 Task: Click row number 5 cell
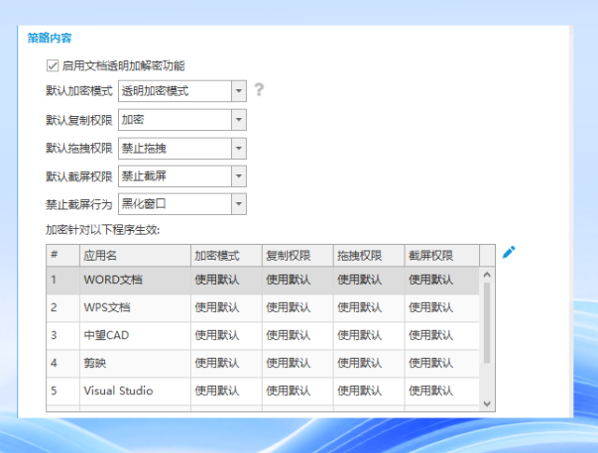(63, 391)
